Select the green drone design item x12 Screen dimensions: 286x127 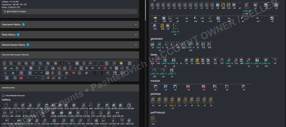coord(210,18)
